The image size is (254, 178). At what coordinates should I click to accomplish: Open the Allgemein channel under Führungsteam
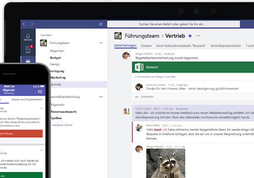(x=57, y=51)
